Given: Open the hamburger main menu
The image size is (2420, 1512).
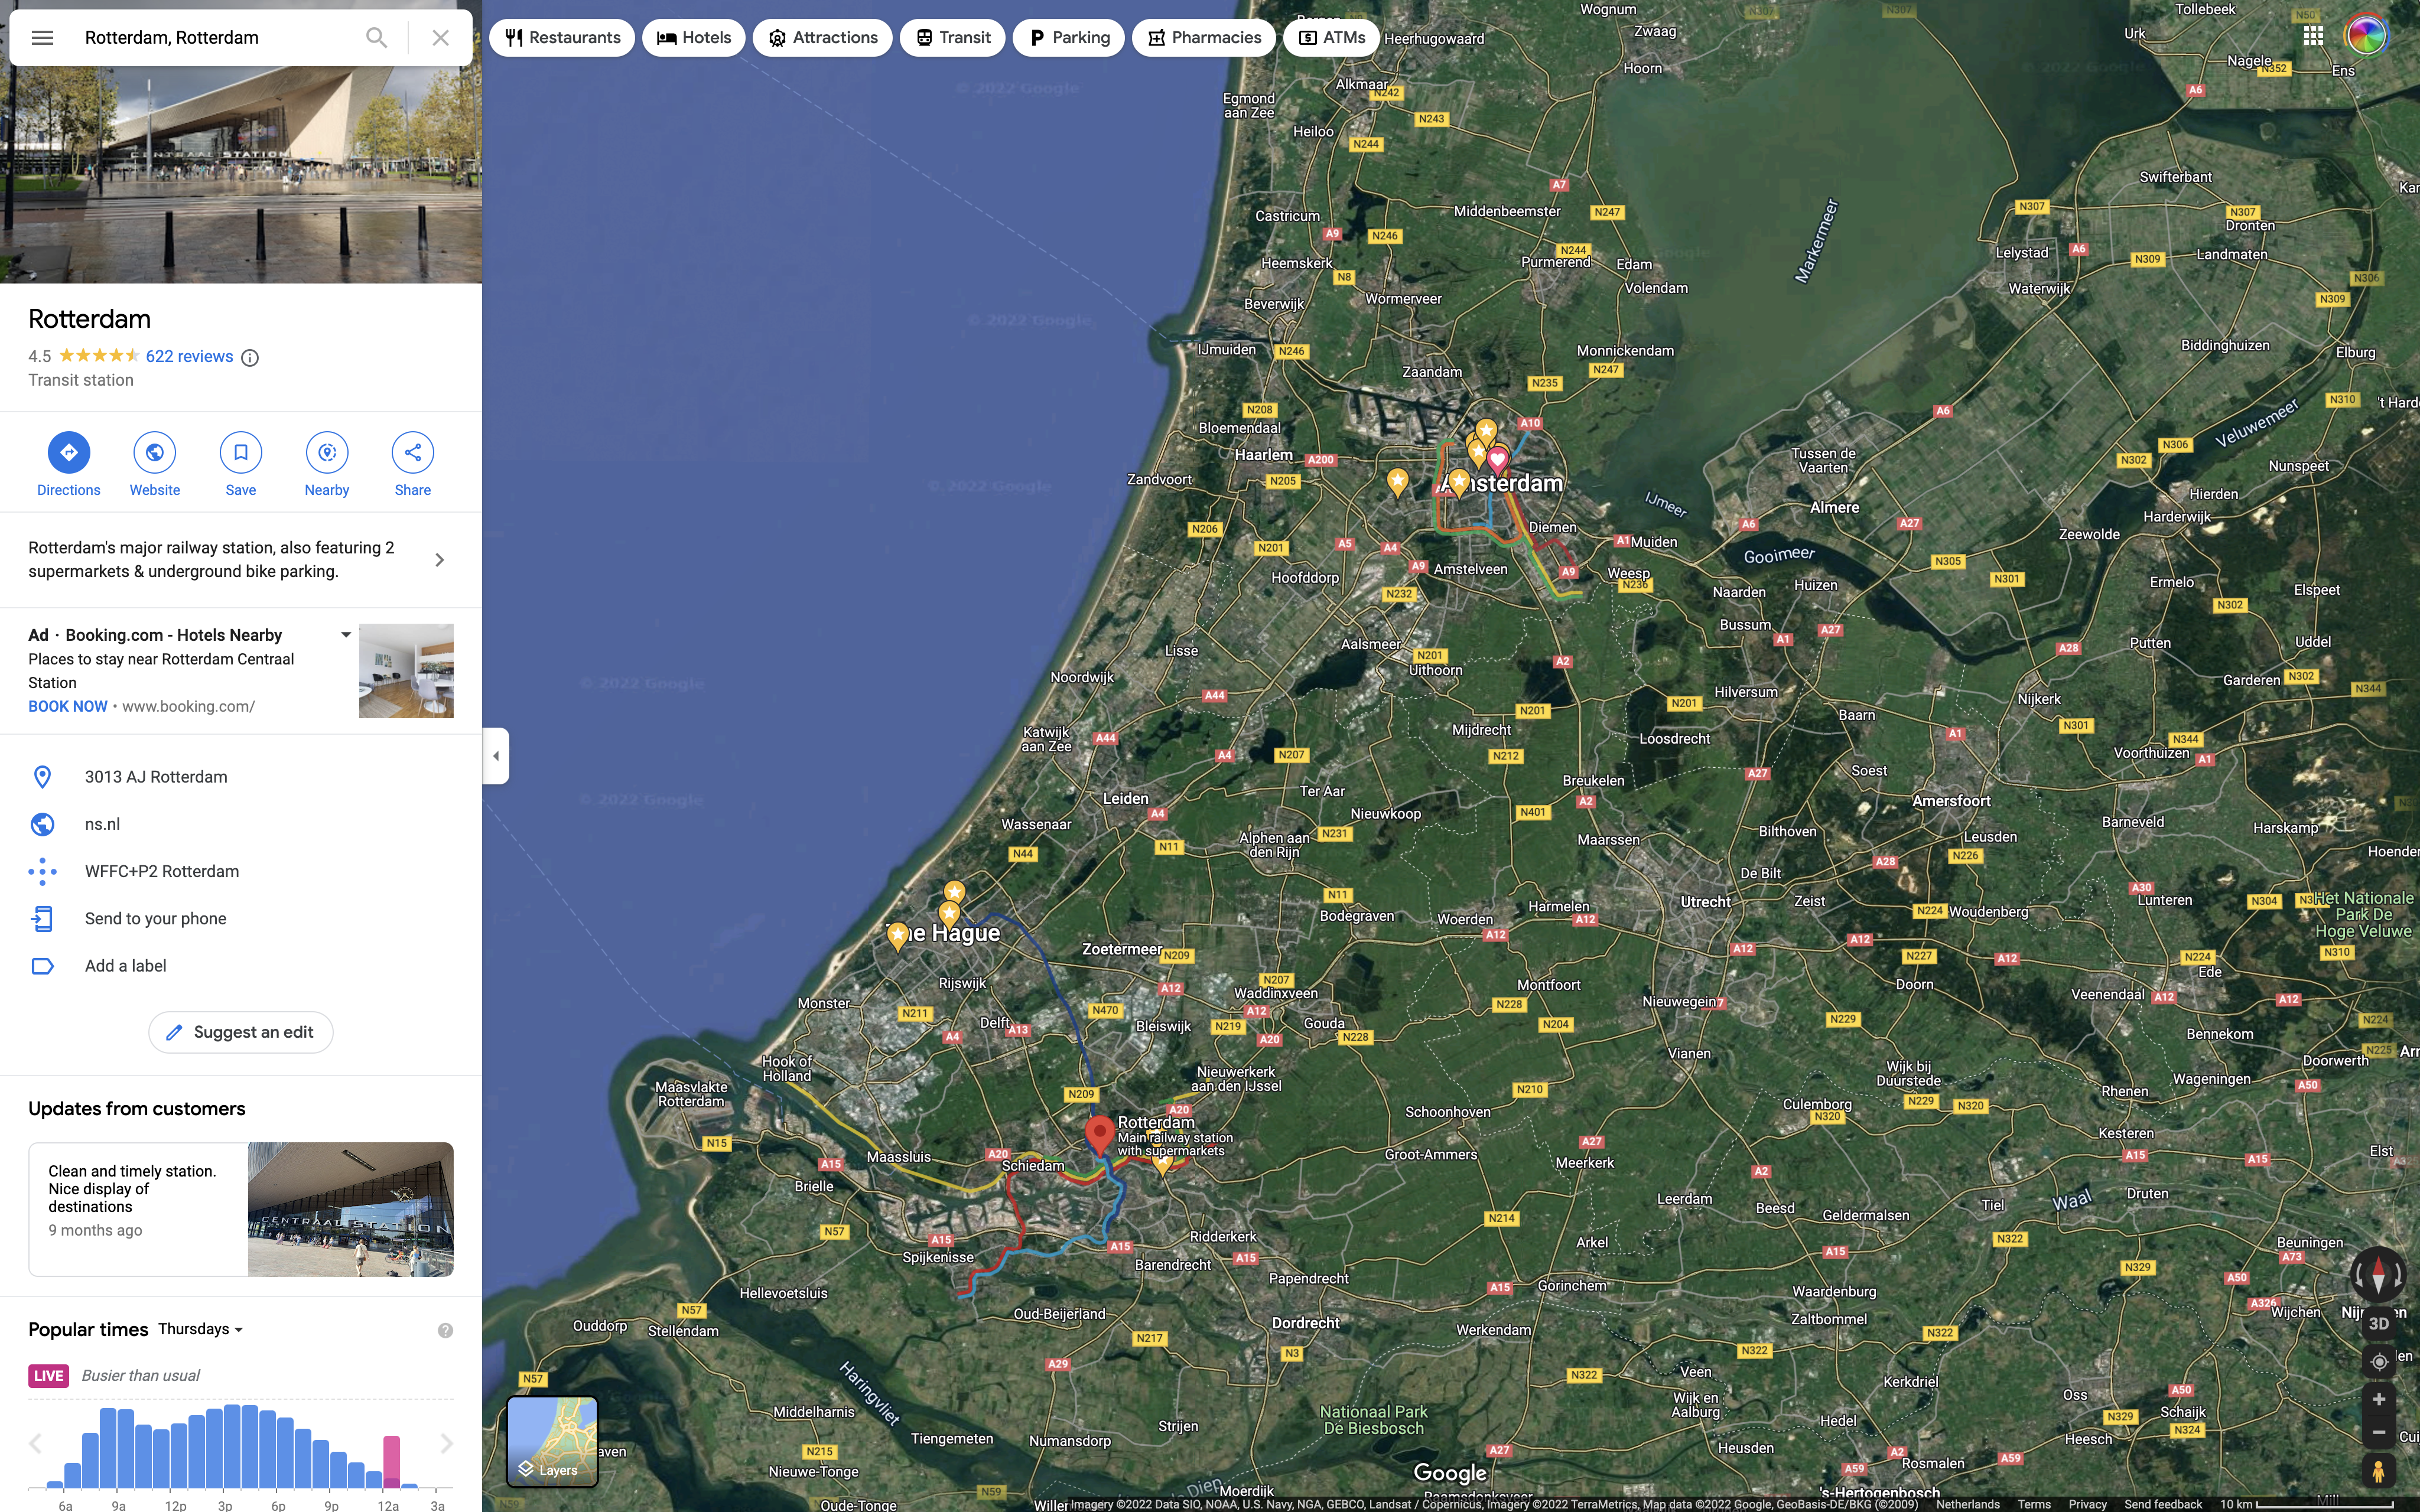Looking at the screenshot, I should pos(42,38).
